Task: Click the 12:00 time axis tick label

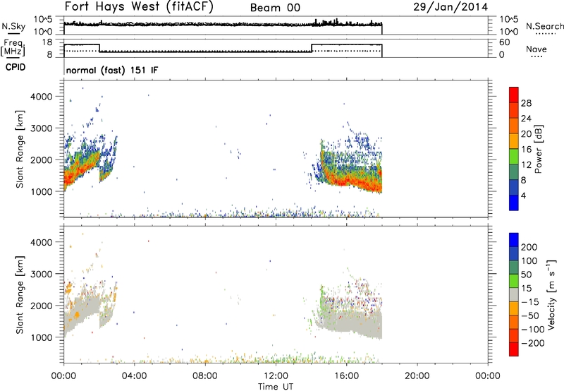Action: tap(276, 376)
